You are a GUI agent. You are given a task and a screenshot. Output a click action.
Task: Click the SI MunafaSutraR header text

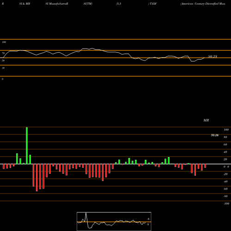(x=57, y=4)
